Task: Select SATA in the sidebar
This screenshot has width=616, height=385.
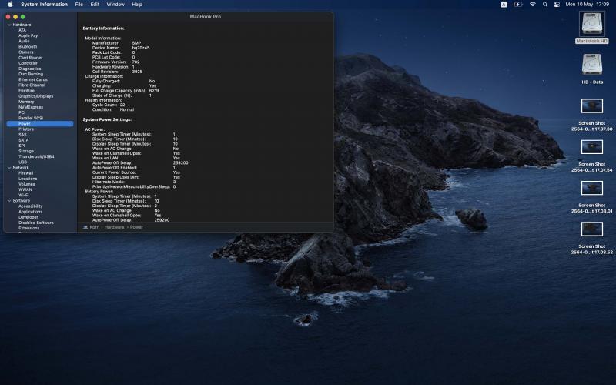Action: click(x=24, y=140)
